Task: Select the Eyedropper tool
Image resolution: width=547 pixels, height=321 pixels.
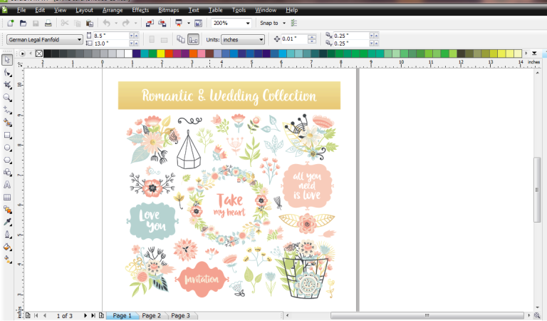Action: [7, 222]
